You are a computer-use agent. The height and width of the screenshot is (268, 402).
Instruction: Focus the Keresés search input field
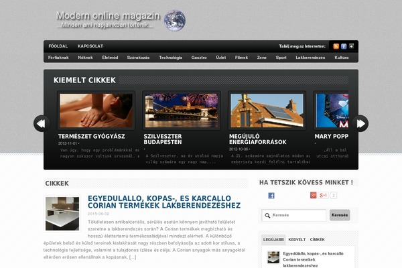(x=294, y=215)
